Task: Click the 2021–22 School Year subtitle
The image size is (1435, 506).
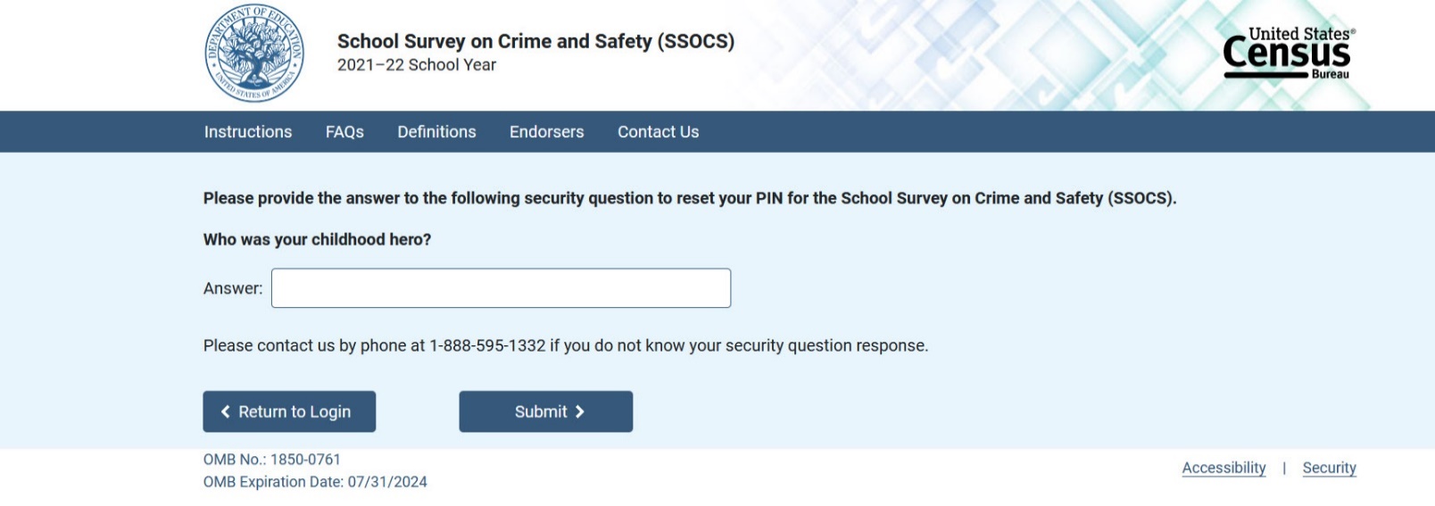Action: (x=417, y=65)
